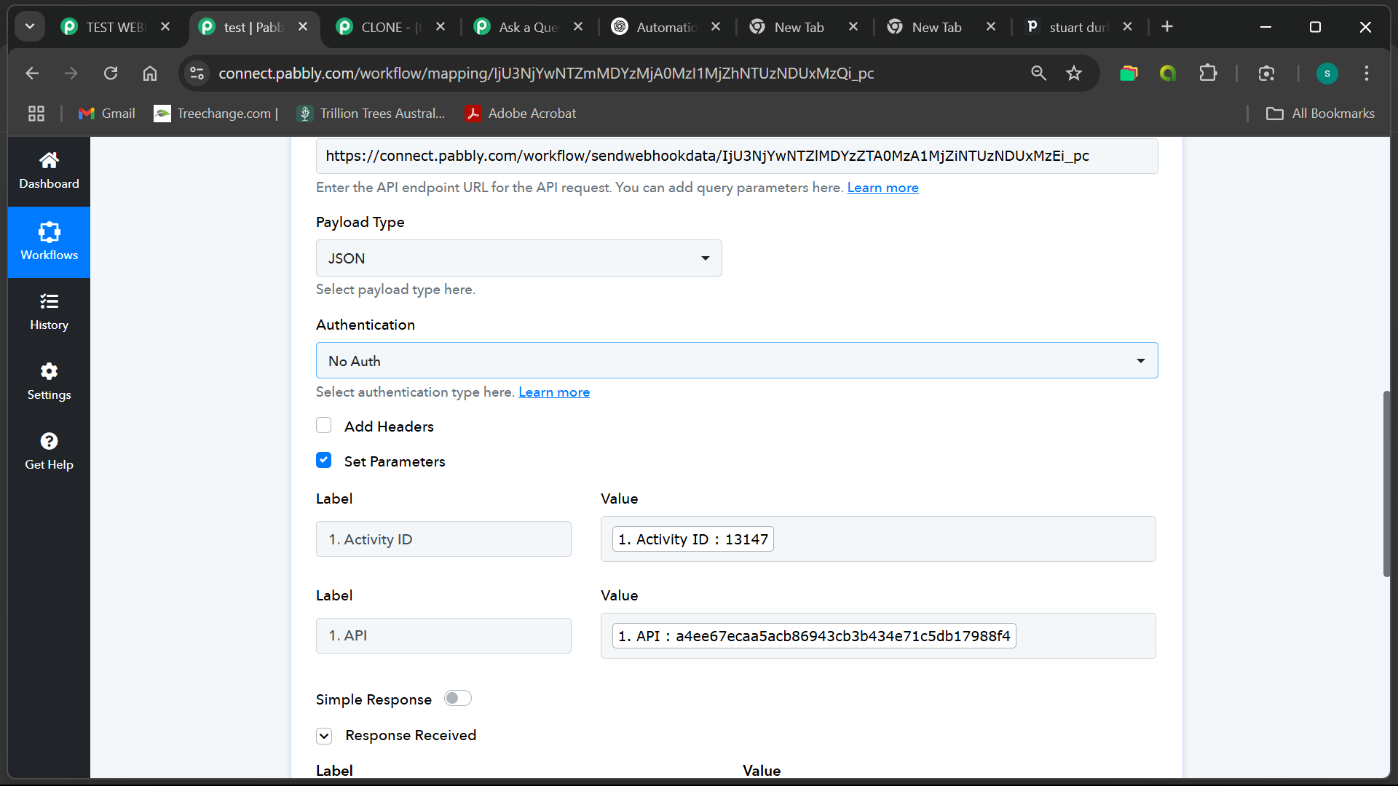Click Learn more link for authentication
Viewport: 1398px width, 786px height.
554,392
